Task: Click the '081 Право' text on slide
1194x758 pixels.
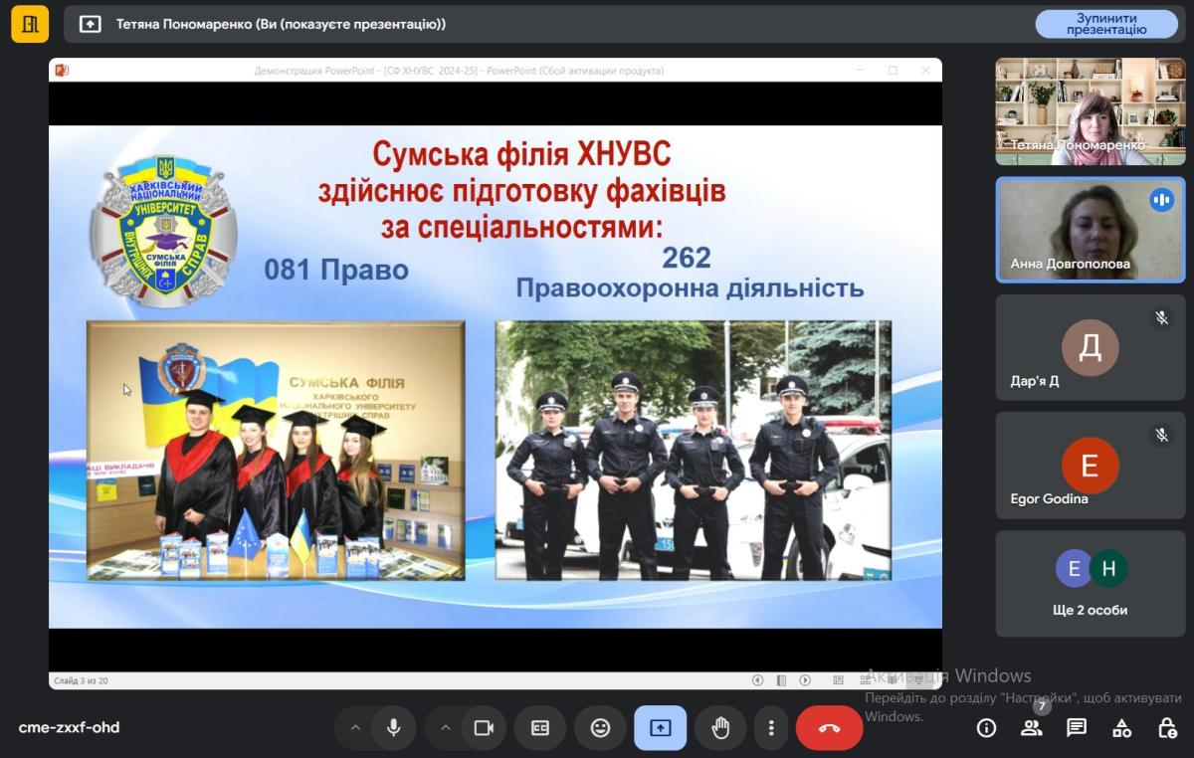Action: point(336,270)
